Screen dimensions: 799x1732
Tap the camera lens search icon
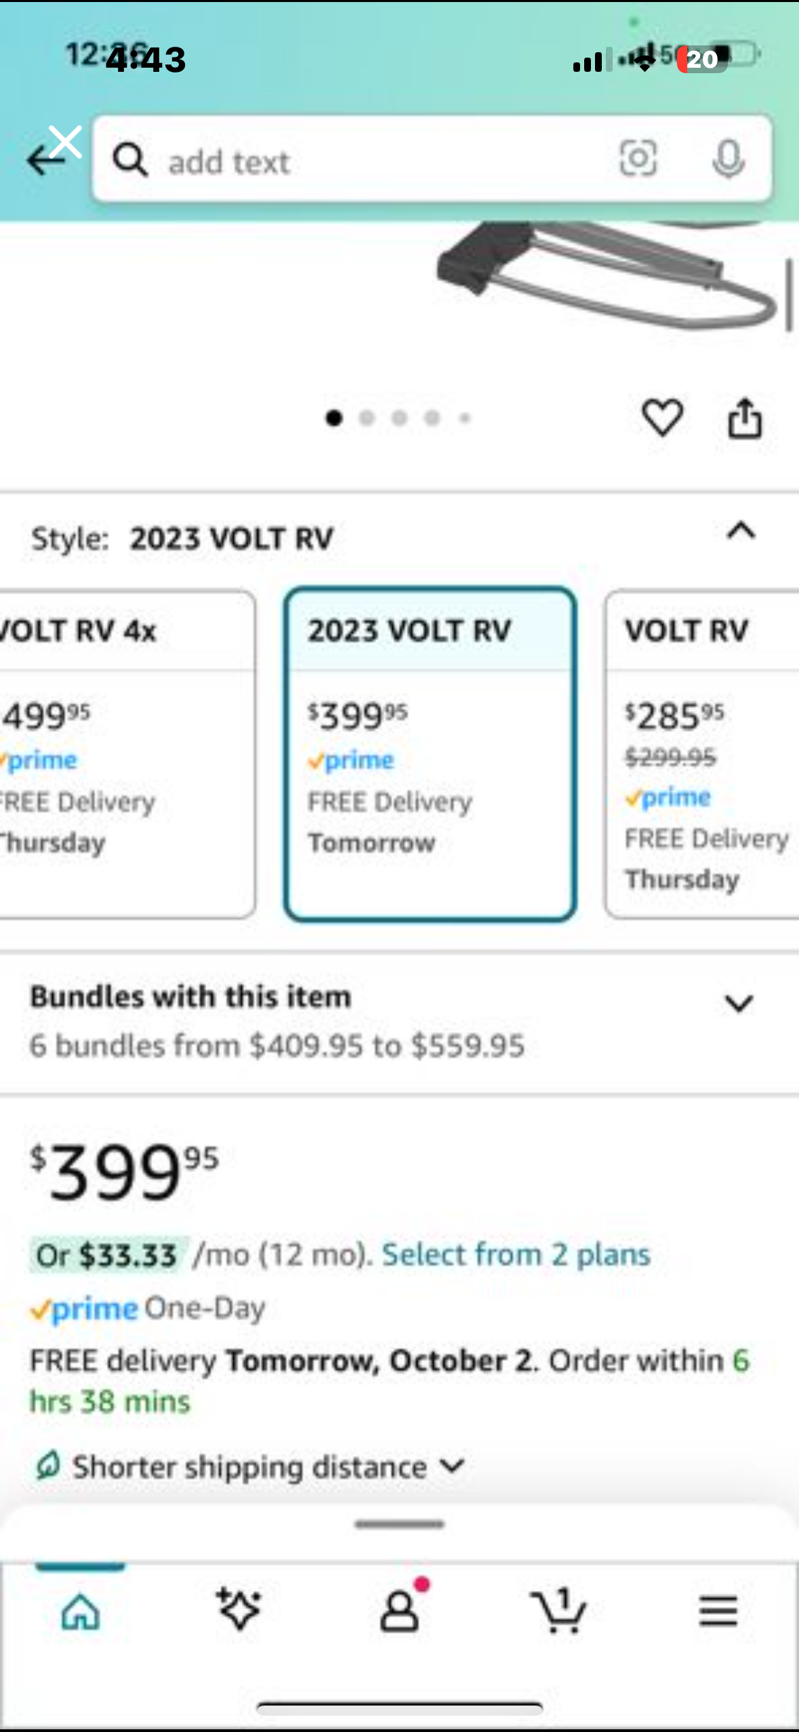(x=638, y=158)
